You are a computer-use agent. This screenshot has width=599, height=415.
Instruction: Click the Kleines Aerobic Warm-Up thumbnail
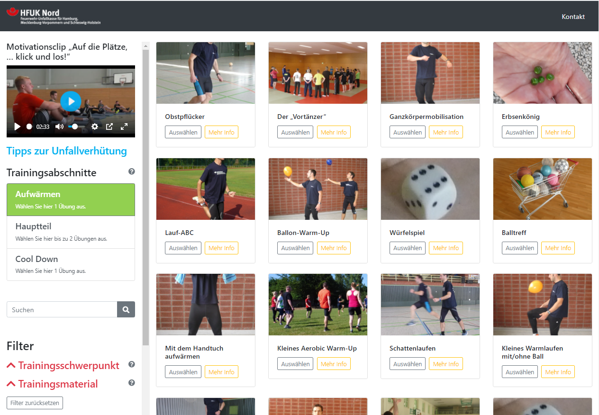tap(318, 305)
